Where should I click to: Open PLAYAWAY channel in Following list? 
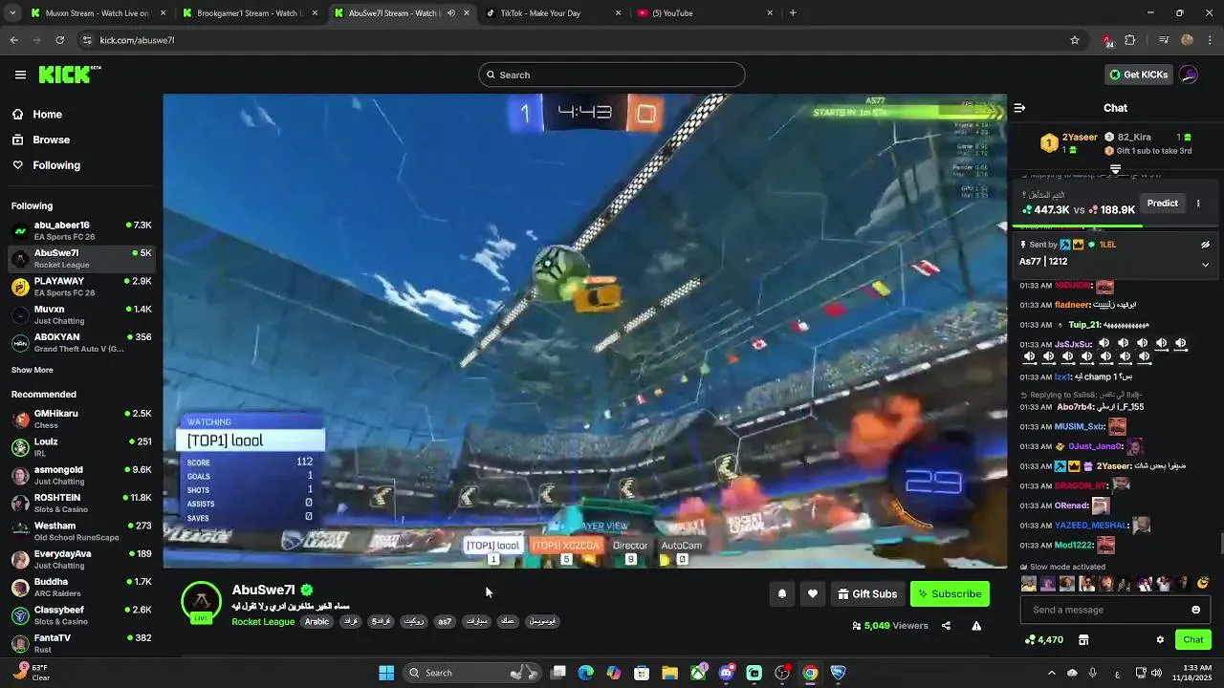pos(81,287)
